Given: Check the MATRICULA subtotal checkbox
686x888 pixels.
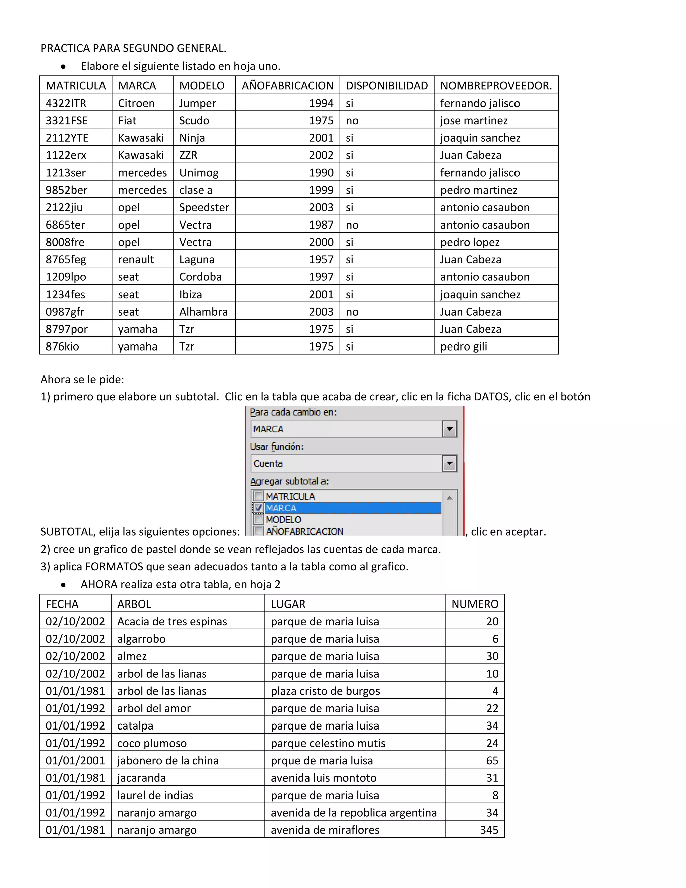Looking at the screenshot, I should click(x=258, y=496).
